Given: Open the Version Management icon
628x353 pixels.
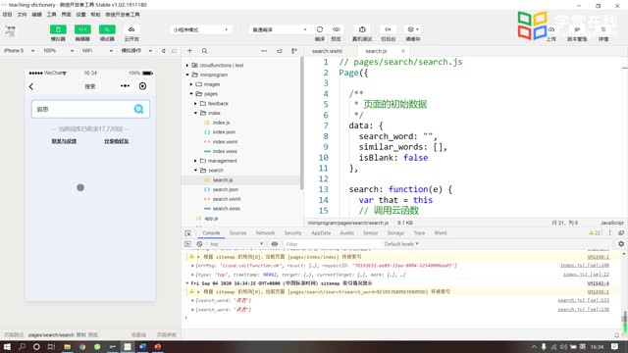Looking at the screenshot, I should pos(577,29).
